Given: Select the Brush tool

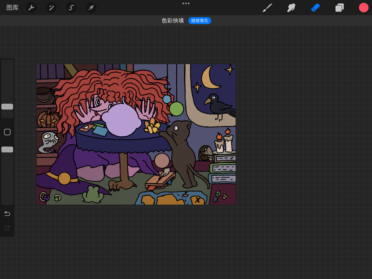Looking at the screenshot, I should (267, 7).
